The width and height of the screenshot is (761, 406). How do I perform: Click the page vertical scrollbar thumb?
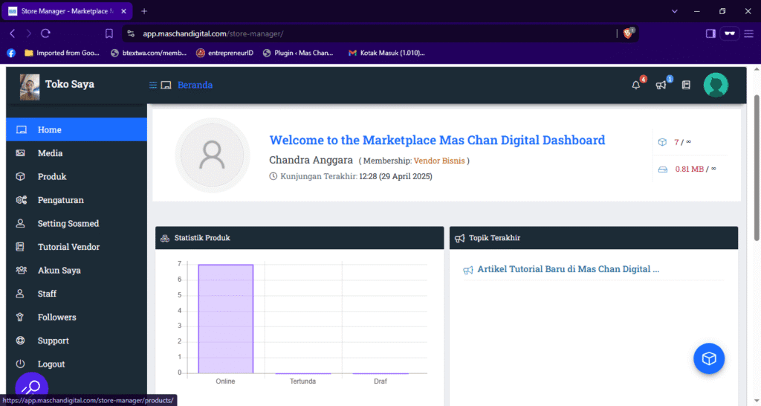[756, 167]
